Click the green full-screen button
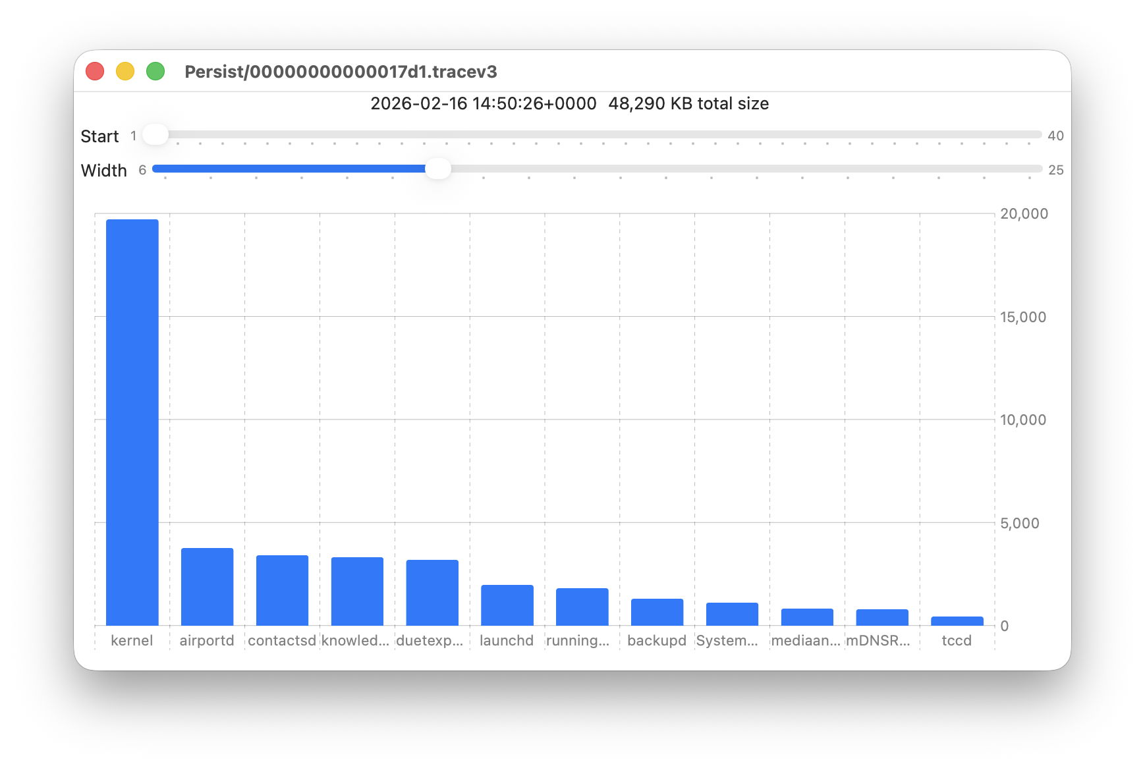This screenshot has height=768, width=1145. [155, 71]
